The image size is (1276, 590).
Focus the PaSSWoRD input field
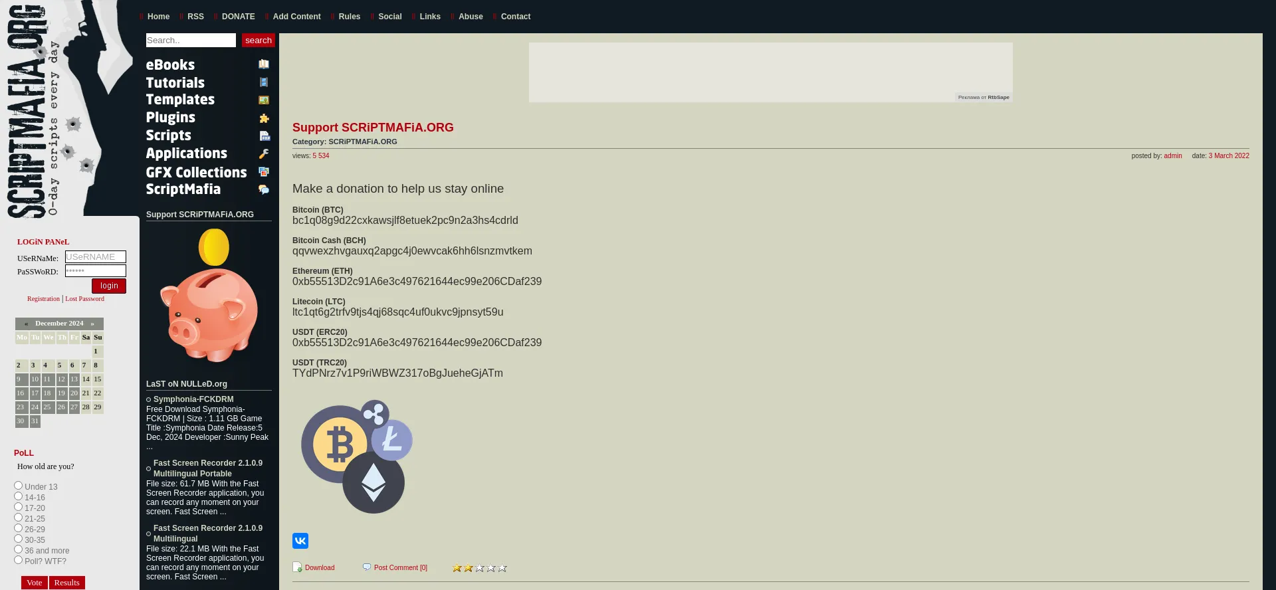96,271
